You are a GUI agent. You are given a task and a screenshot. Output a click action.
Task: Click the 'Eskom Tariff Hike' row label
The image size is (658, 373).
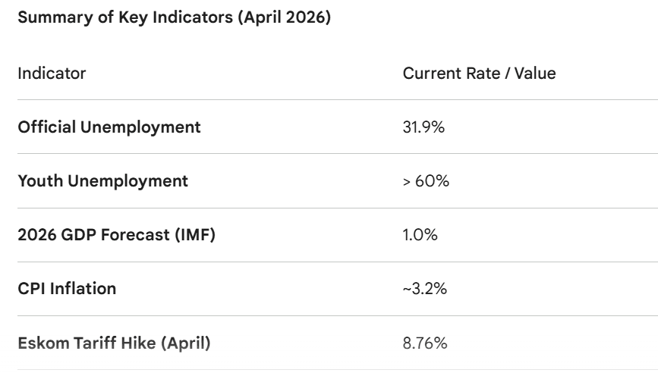point(86,343)
